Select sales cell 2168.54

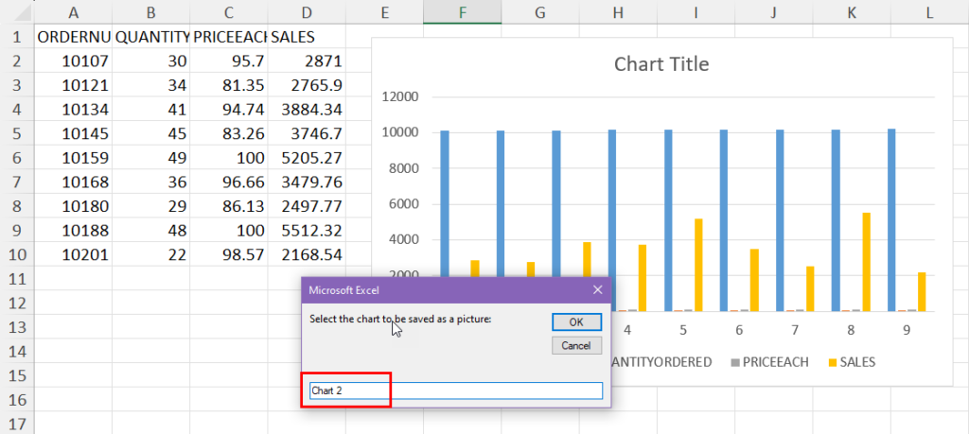pyautogui.click(x=308, y=254)
